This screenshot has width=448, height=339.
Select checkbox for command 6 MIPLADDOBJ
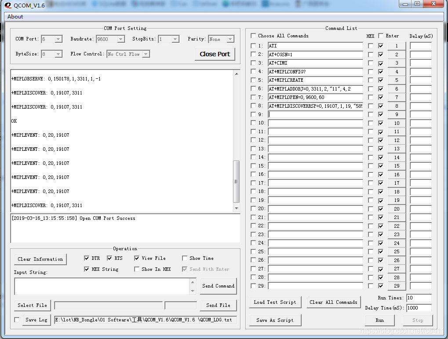[x=253, y=89]
